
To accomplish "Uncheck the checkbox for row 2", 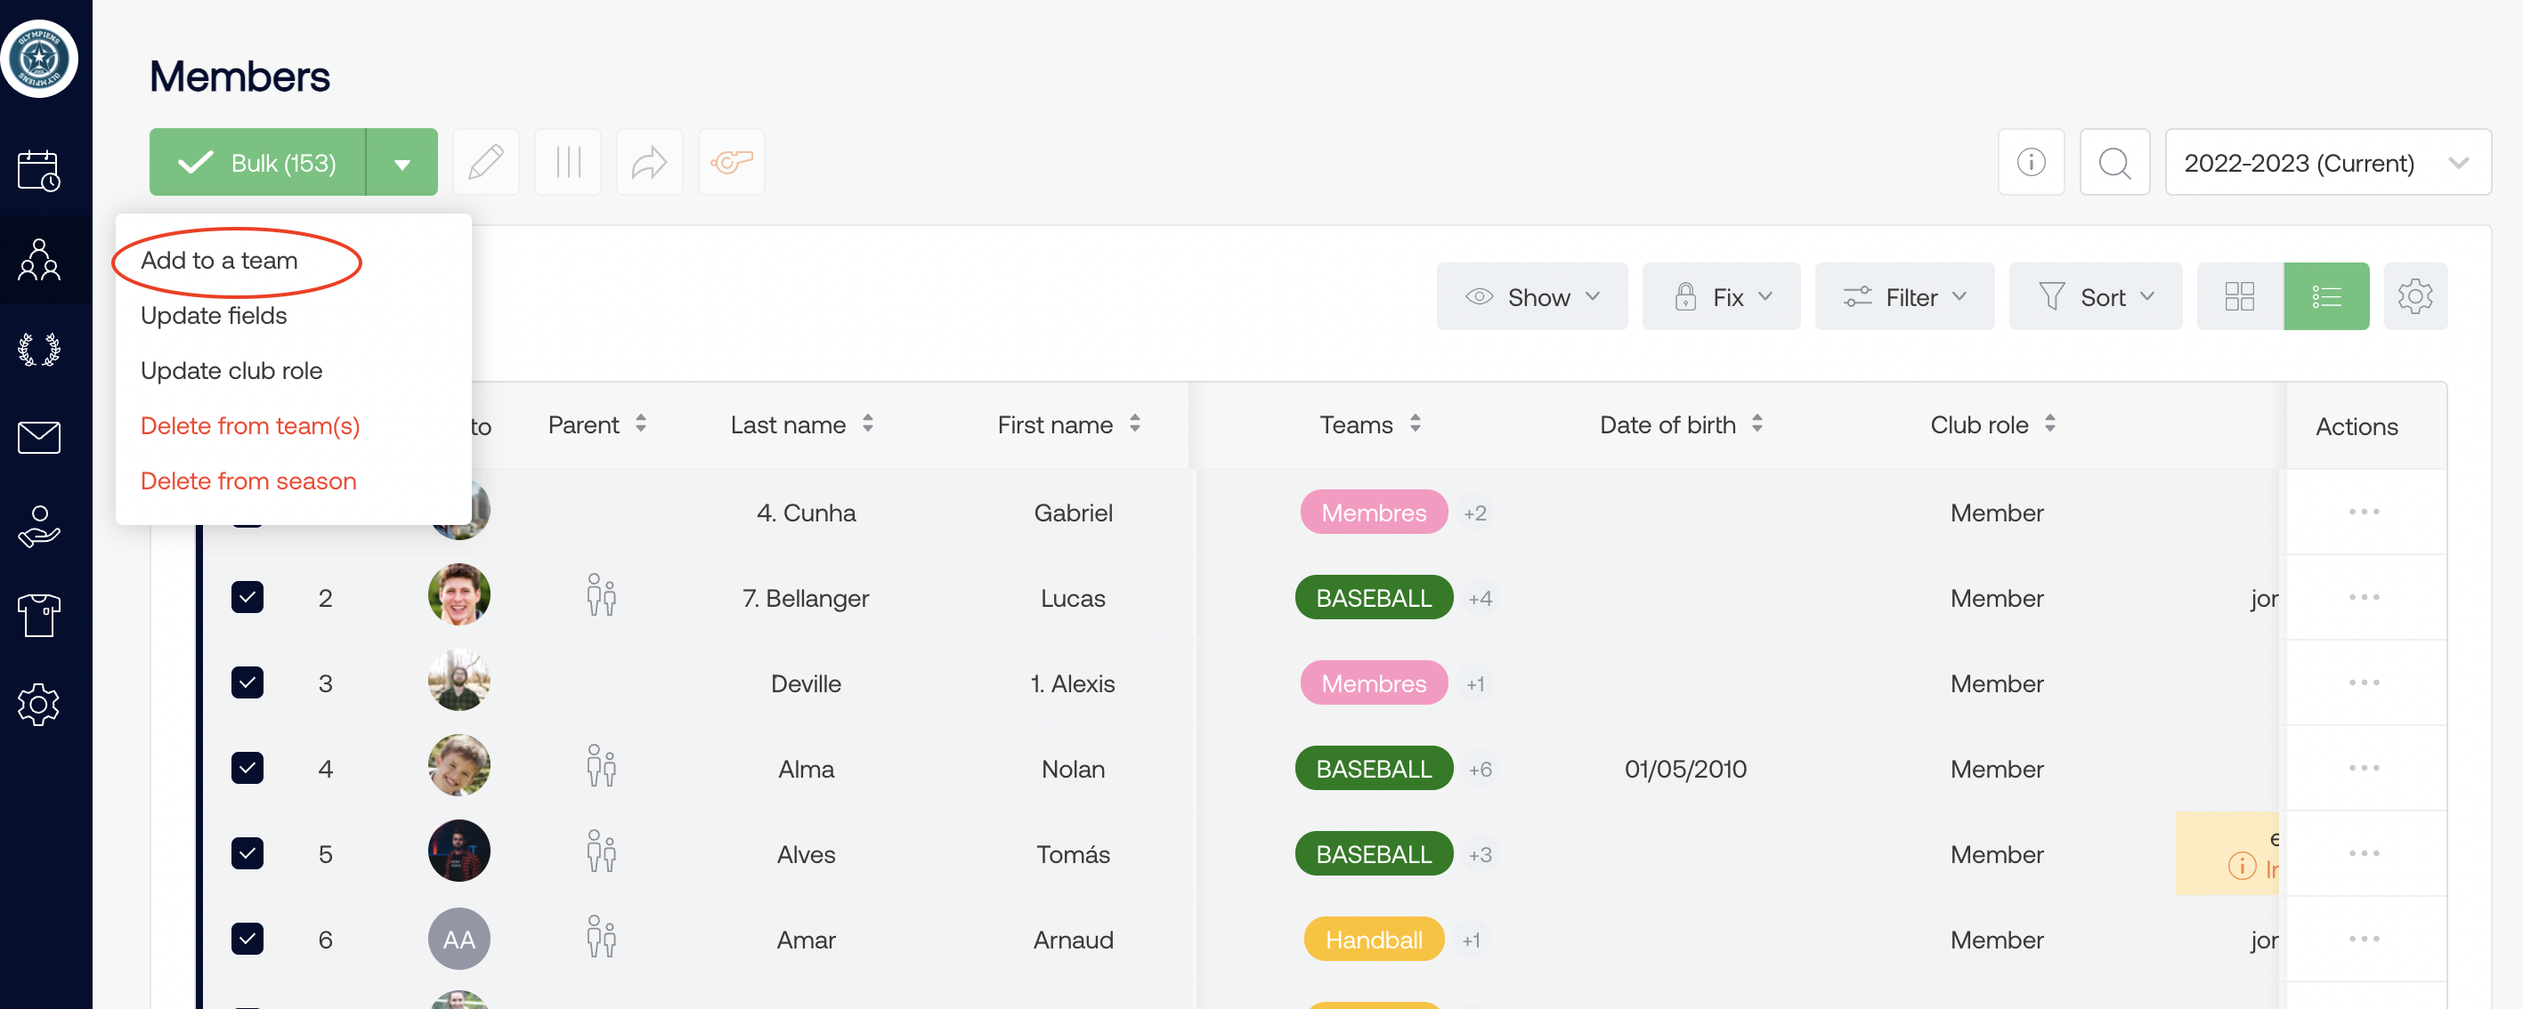I will (247, 597).
